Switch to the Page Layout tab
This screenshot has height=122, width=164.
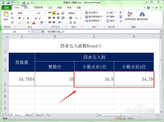38,8
